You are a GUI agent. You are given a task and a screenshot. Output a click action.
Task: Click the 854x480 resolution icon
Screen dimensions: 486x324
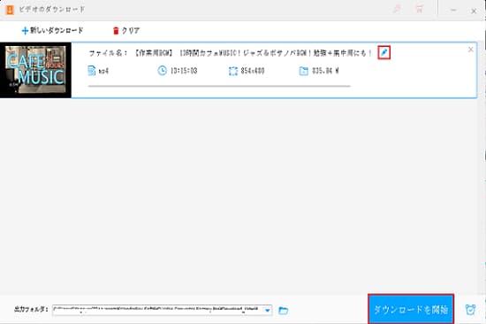coord(233,71)
